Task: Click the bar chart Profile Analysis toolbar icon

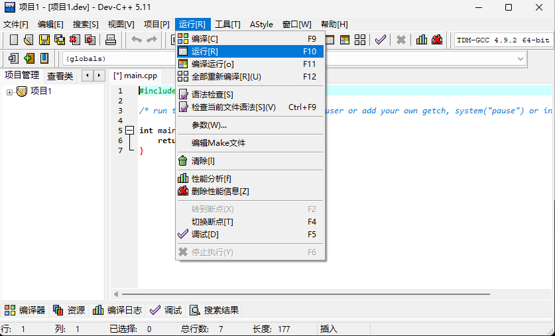Action: (x=422, y=40)
